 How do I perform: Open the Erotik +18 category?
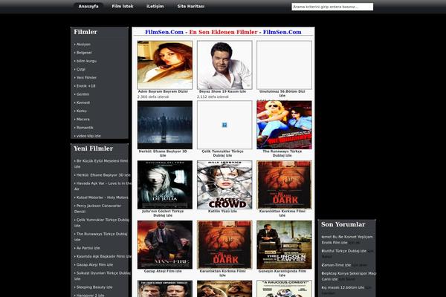(x=86, y=86)
